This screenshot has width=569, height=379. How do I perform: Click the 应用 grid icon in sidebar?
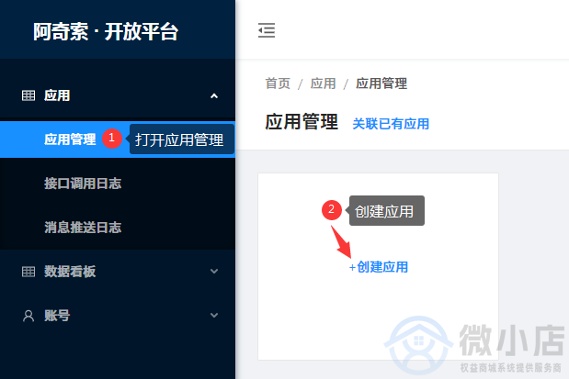(28, 95)
